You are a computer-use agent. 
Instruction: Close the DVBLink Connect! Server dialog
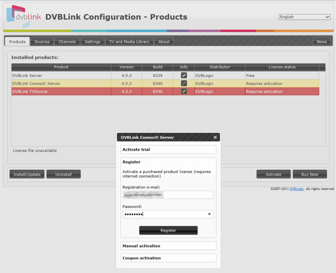point(215,137)
